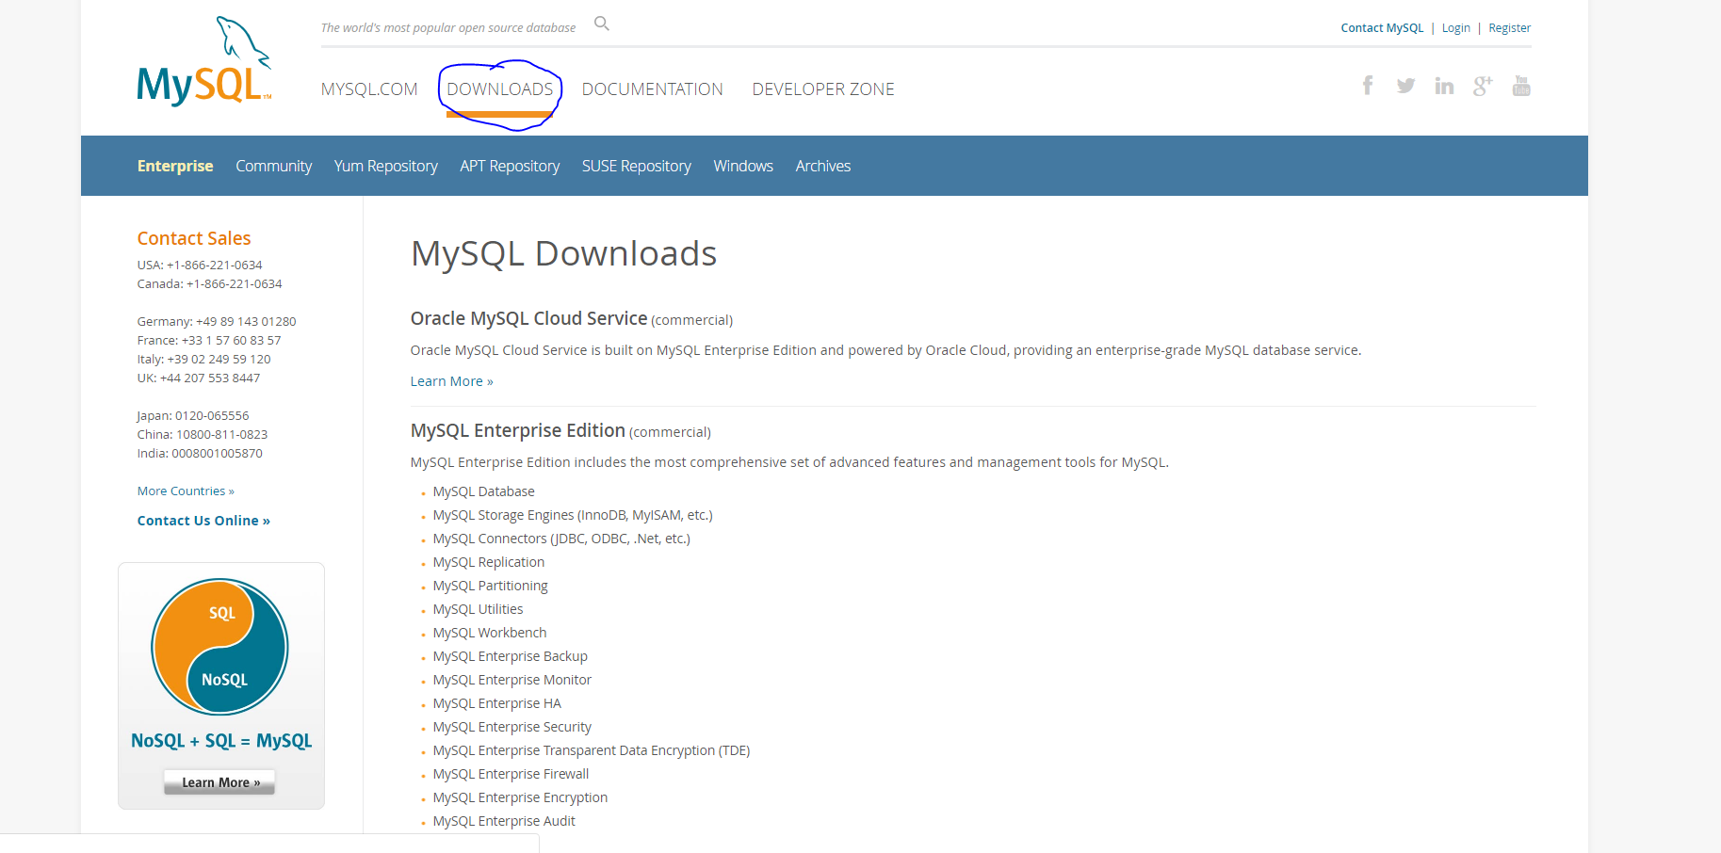This screenshot has width=1721, height=853.
Task: Visit MySQL's Facebook page icon
Action: (x=1367, y=85)
